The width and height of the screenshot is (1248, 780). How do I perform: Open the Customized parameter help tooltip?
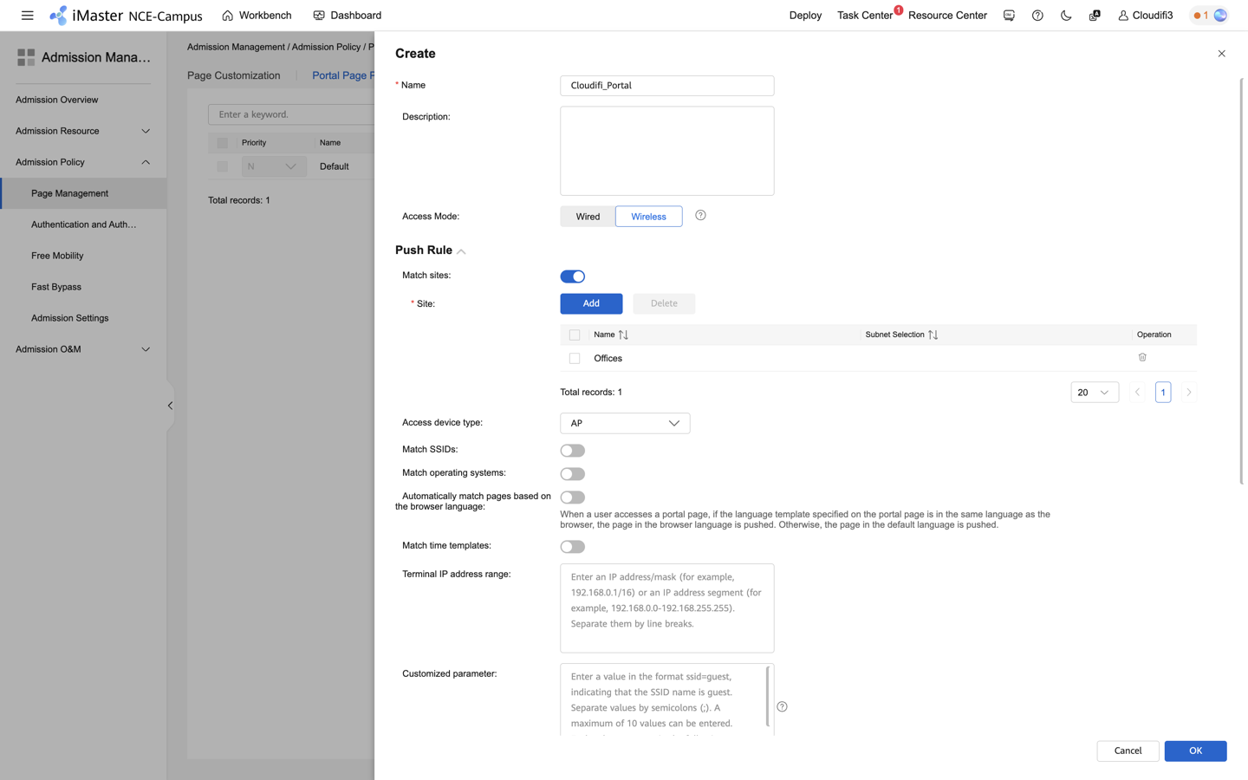pos(782,706)
